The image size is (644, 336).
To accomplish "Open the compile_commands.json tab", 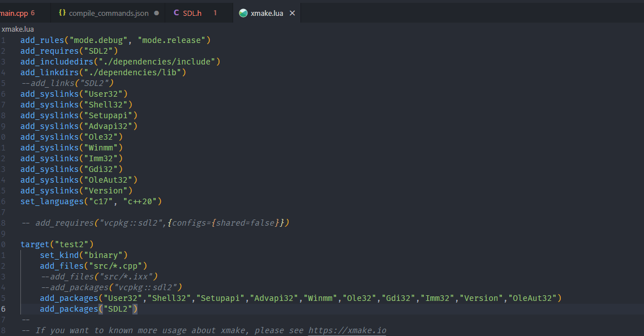I will coord(109,13).
